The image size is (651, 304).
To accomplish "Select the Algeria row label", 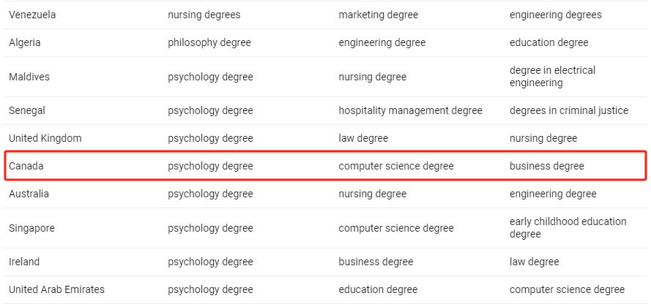I will [25, 42].
